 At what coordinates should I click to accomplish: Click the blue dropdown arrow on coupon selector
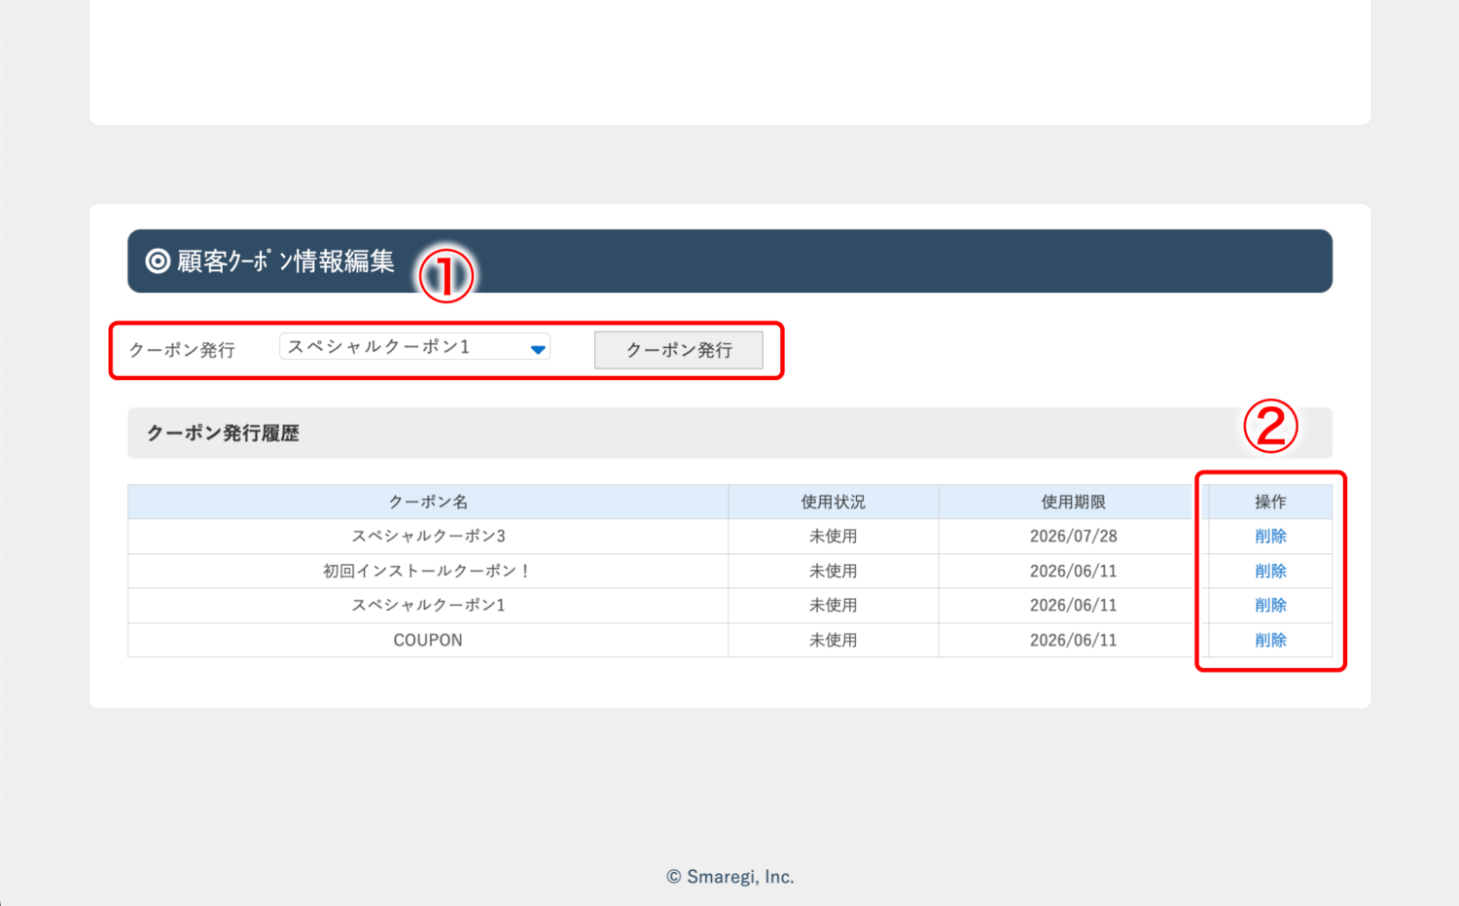[538, 347]
